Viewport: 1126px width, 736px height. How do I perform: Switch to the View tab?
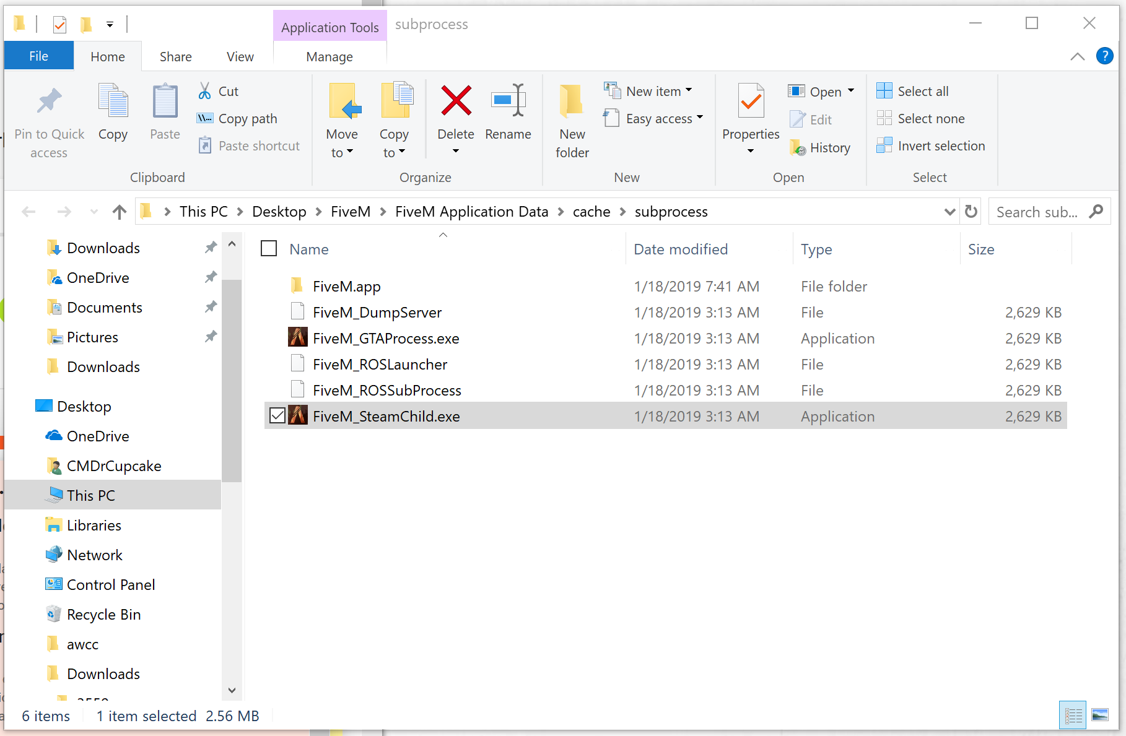tap(240, 57)
